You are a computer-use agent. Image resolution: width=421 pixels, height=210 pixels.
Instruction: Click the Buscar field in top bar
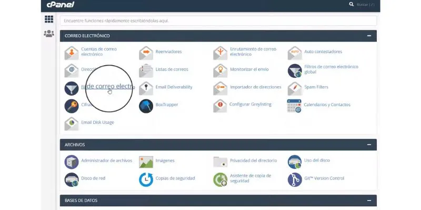tap(365, 5)
